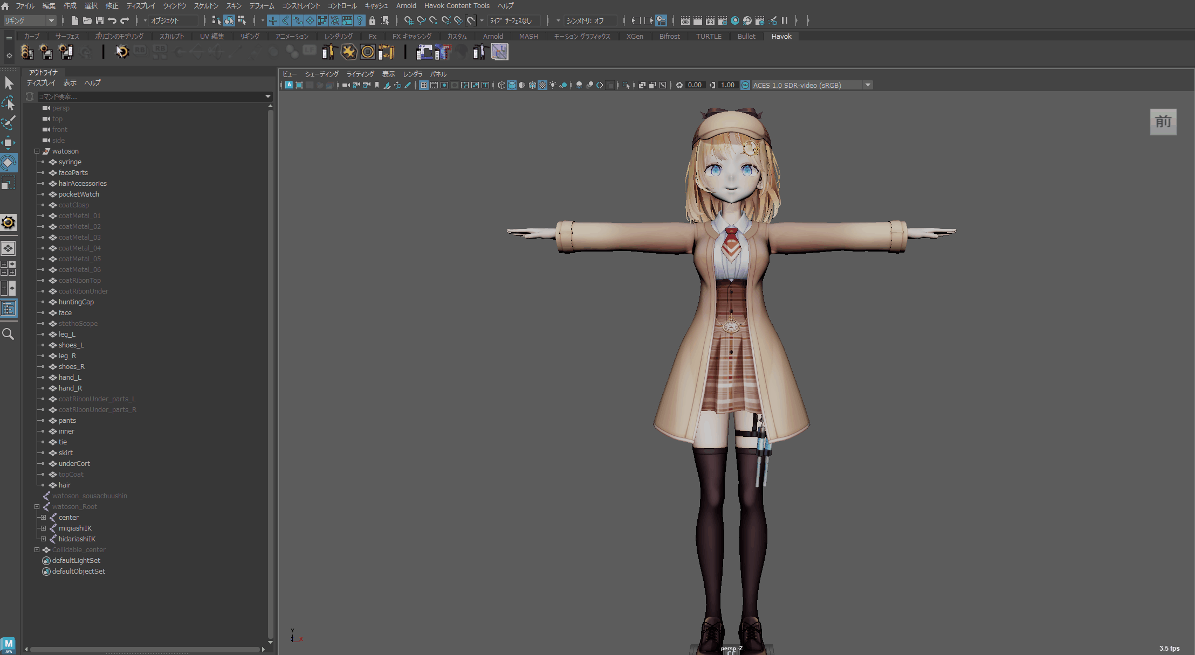Toggle textured display in the panel toolbar
Image resolution: width=1195 pixels, height=655 pixels.
(542, 85)
